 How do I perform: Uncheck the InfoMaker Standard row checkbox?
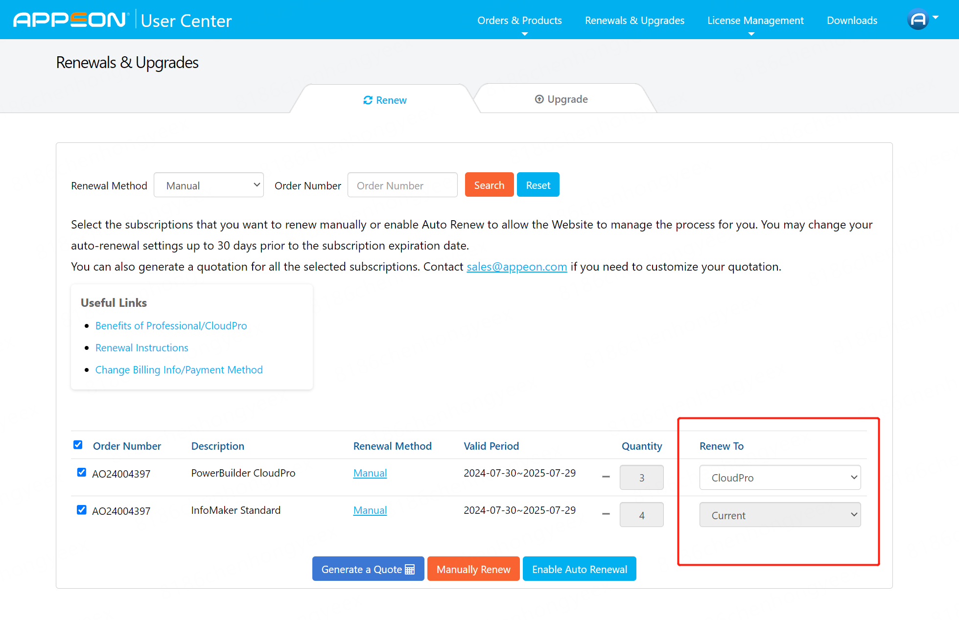[82, 510]
